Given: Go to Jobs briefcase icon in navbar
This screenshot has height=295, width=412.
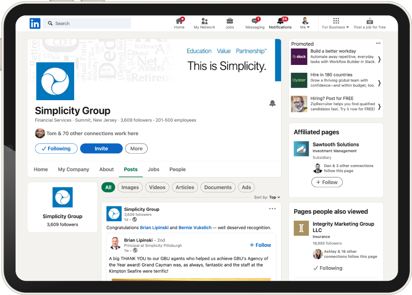Looking at the screenshot, I should (x=230, y=21).
